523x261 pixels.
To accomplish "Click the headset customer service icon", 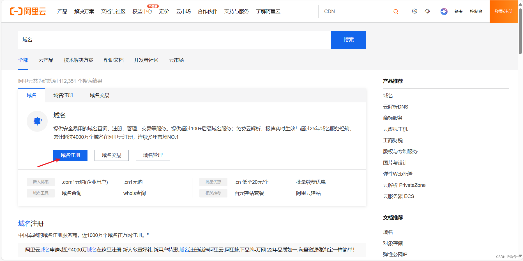I will pos(427,11).
